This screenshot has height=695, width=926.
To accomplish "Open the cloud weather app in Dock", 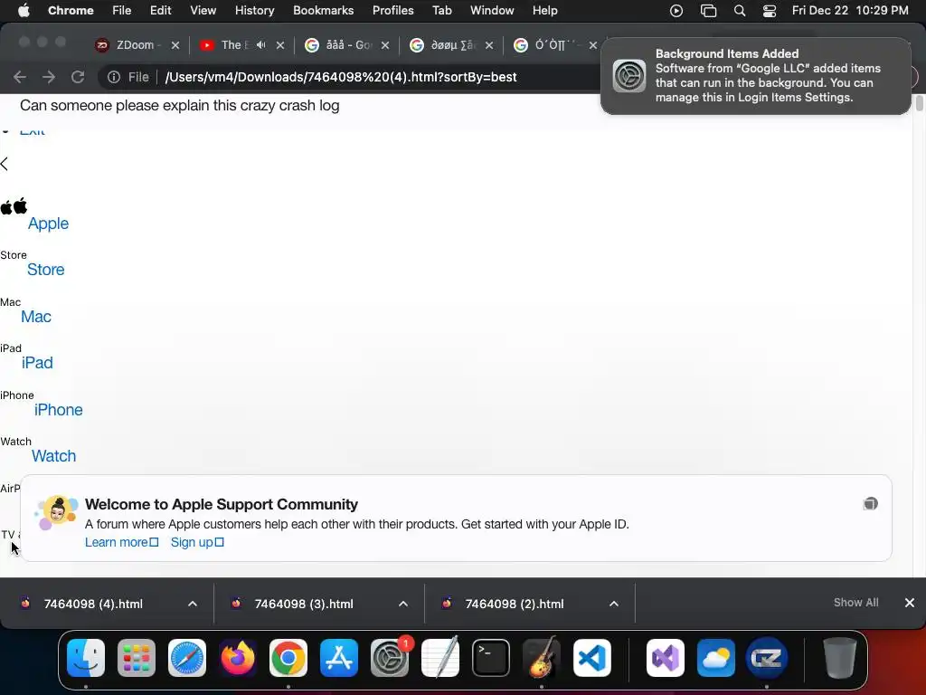I will [x=716, y=658].
